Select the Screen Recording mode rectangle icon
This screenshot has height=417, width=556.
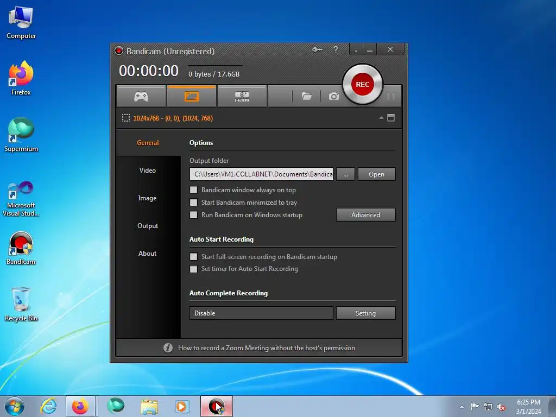192,96
